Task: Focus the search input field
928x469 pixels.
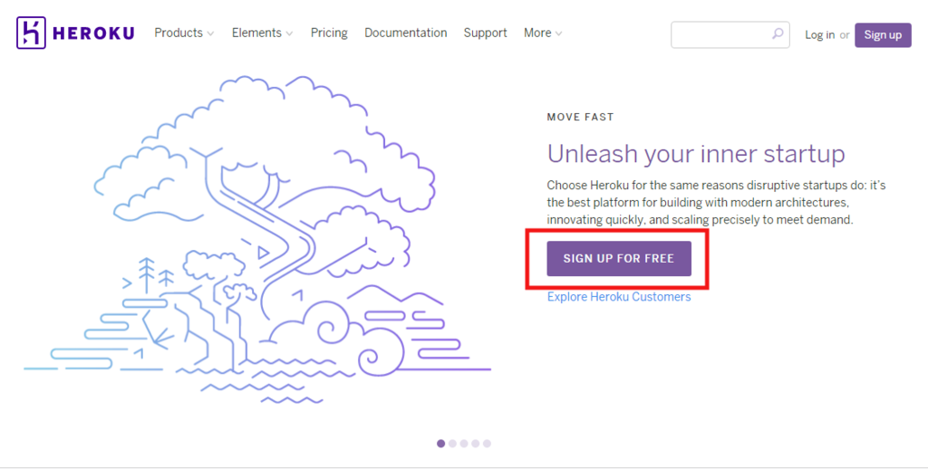Action: click(x=730, y=35)
